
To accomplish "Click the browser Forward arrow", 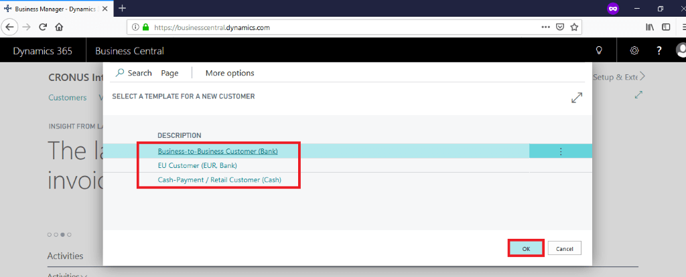I will (26, 27).
